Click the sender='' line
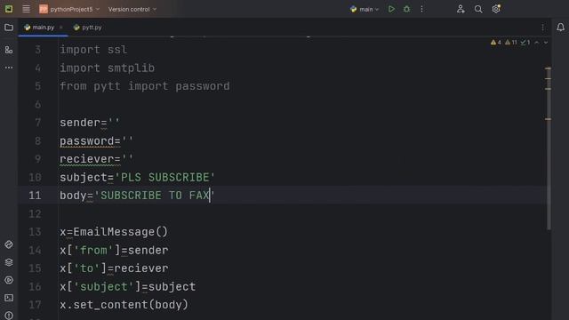 coord(90,123)
